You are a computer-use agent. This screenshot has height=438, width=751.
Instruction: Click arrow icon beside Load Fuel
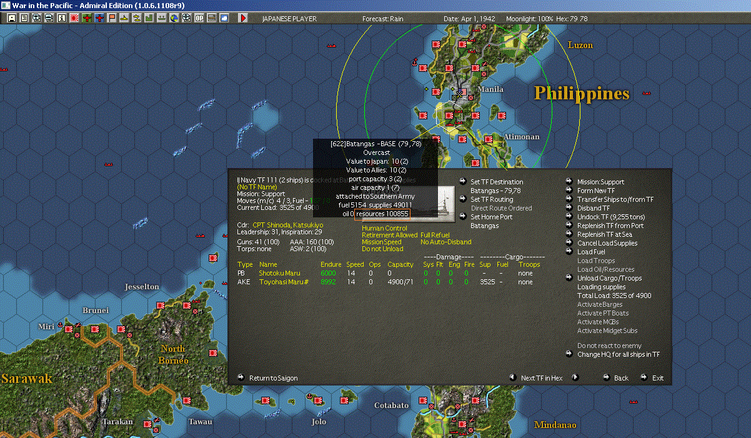[569, 252]
